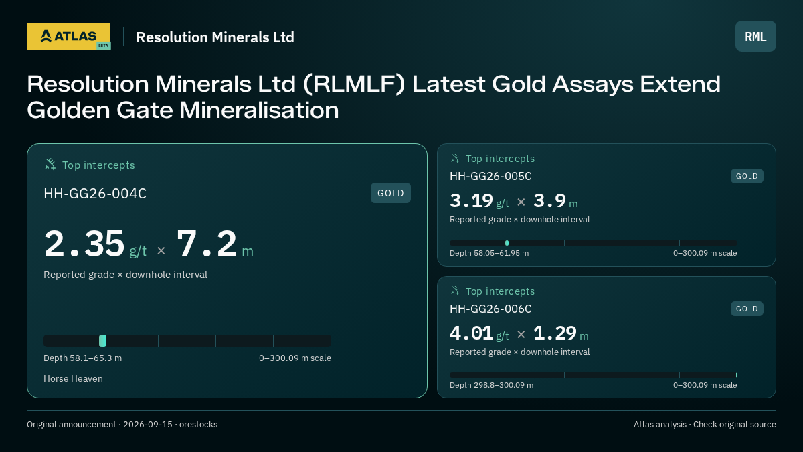Click the GOLD tag on HH-GG26-005C
The width and height of the screenshot is (803, 452).
pos(747,176)
